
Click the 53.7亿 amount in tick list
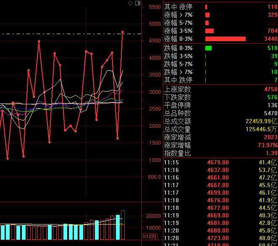(x=268, y=170)
